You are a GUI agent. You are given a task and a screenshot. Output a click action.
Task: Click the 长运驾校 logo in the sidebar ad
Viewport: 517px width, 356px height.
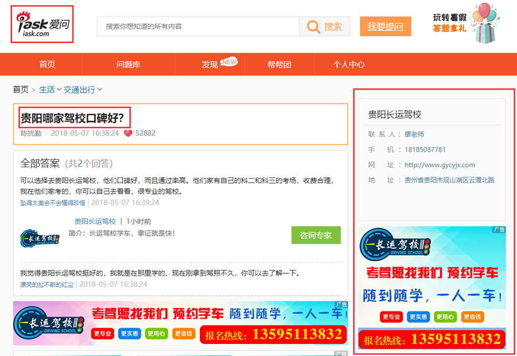395,245
